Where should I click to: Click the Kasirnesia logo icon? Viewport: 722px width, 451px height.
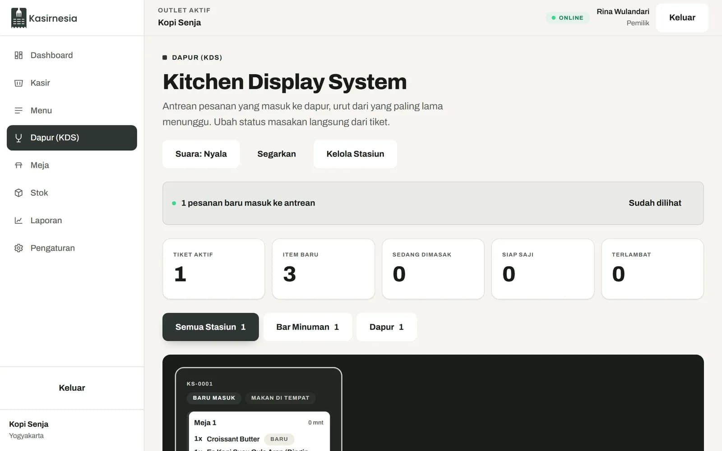19,18
